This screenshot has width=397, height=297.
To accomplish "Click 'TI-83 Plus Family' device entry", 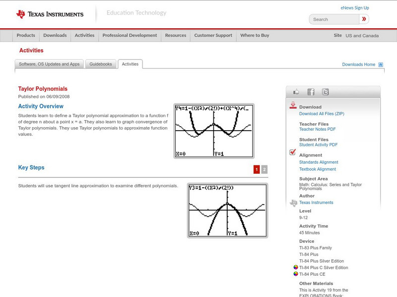I will coord(316,248).
